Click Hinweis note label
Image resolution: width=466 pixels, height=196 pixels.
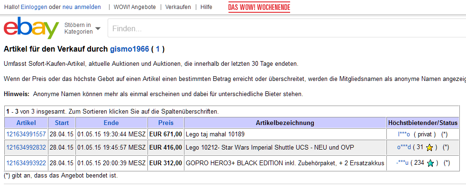(x=17, y=94)
